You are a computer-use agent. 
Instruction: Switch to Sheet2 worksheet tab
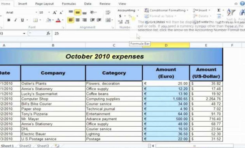pyautogui.click(x=25, y=146)
